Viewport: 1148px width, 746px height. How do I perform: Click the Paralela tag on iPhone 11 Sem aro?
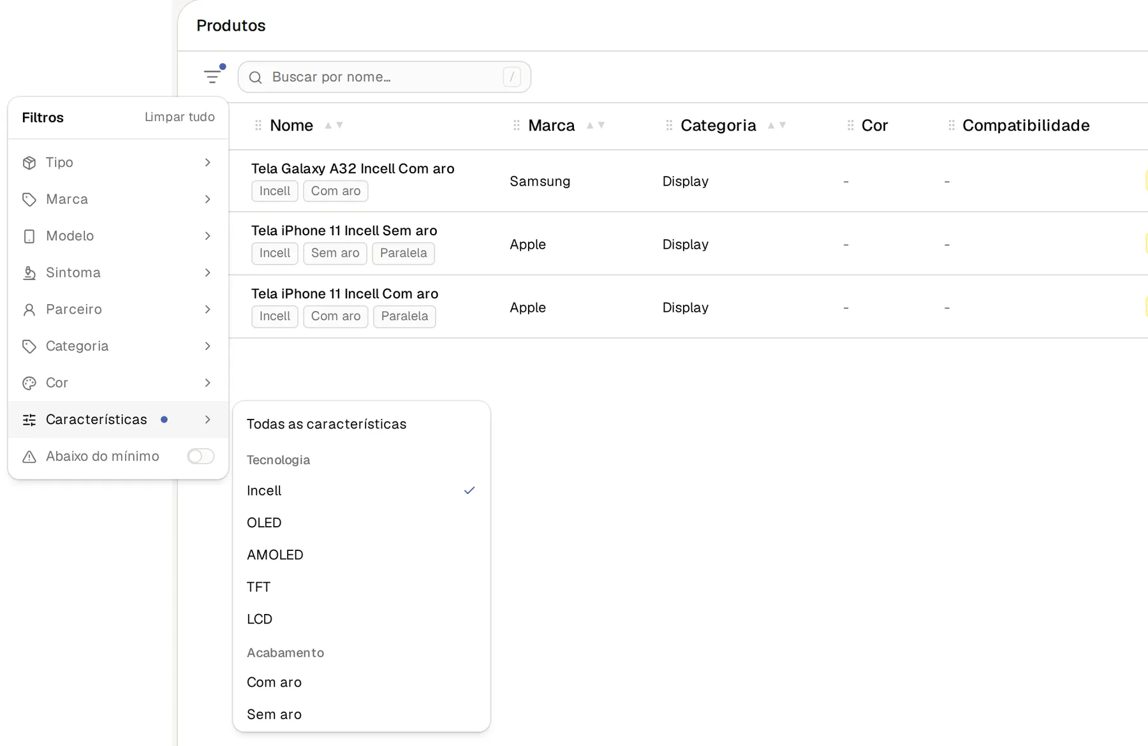pyautogui.click(x=404, y=253)
